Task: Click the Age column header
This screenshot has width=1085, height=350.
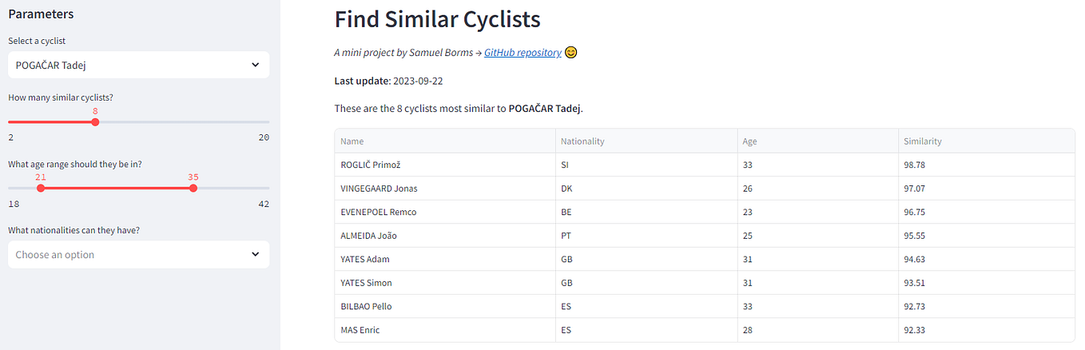Action: (749, 141)
